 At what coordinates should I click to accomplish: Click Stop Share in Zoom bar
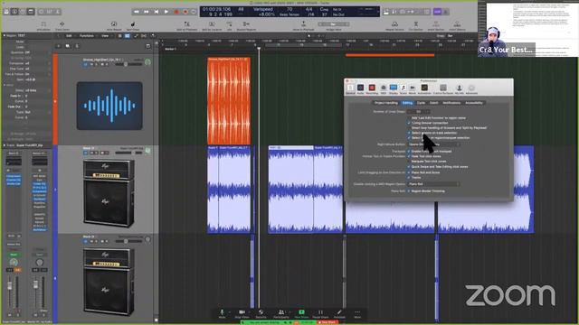point(327,322)
